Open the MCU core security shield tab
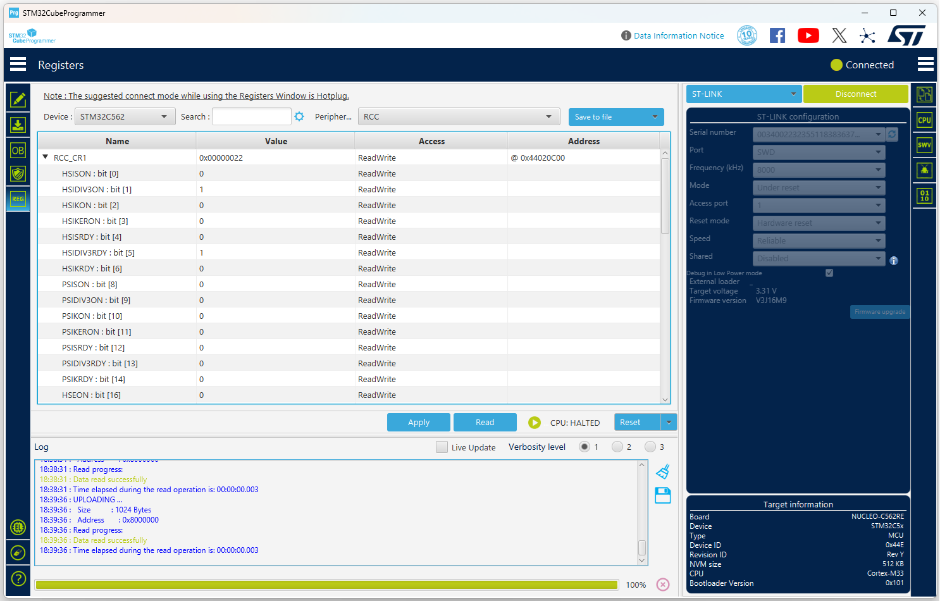The height and width of the screenshot is (601, 940). tap(18, 174)
